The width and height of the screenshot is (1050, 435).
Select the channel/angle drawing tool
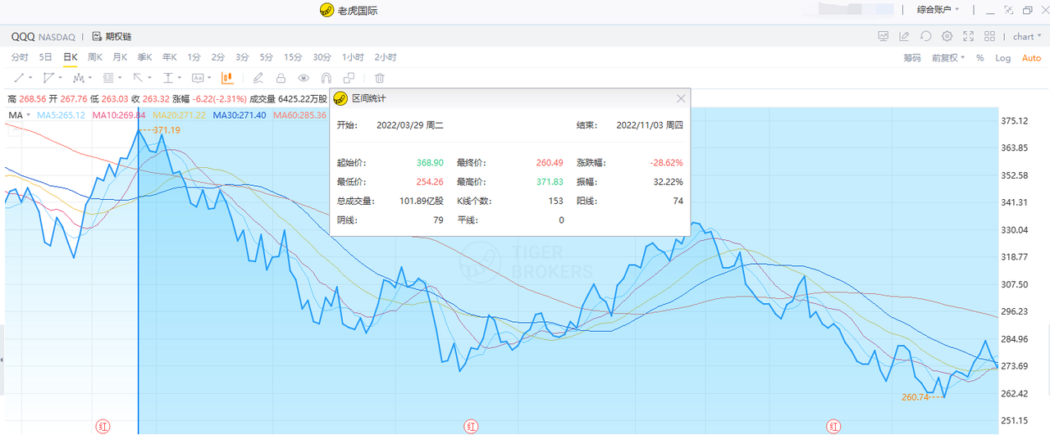48,78
